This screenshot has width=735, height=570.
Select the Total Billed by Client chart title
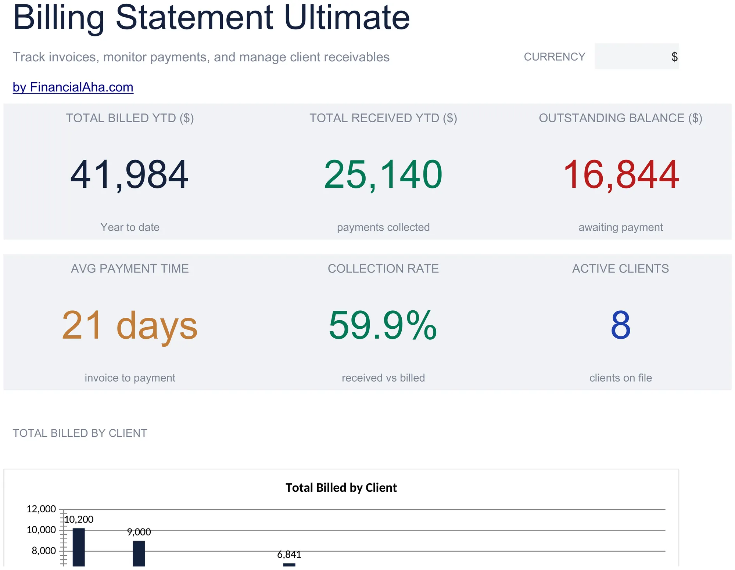(341, 488)
